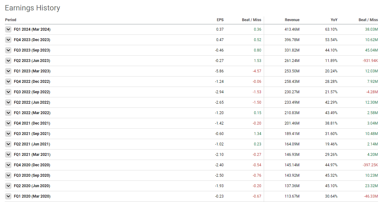
Task: Expand the FQ1 2024 (Mar 2024) row
Action: (x=9, y=29)
